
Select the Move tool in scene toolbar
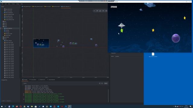pos(94,11)
